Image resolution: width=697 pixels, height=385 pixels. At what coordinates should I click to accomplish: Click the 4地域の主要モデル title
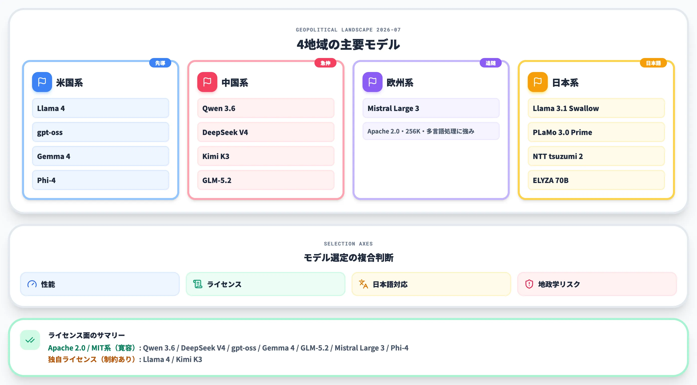348,44
